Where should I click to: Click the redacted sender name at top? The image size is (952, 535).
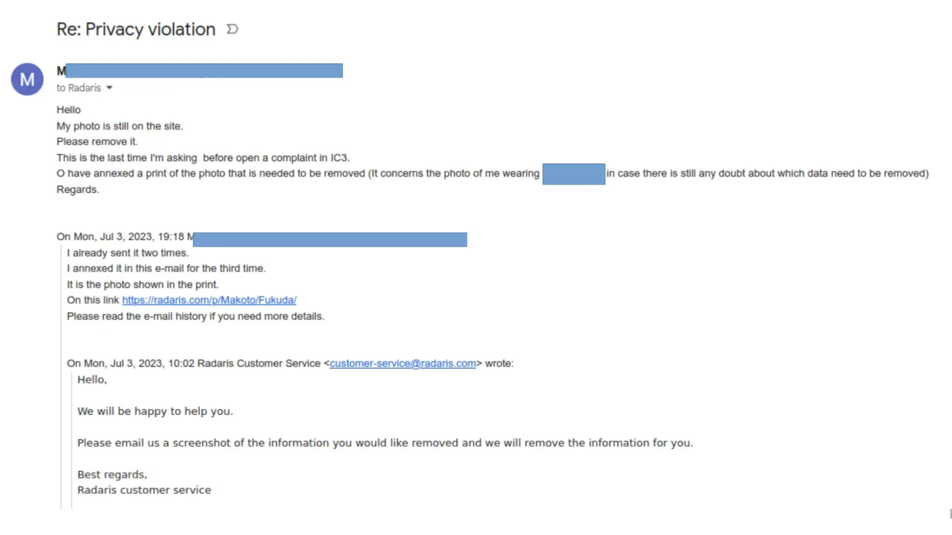coord(203,71)
